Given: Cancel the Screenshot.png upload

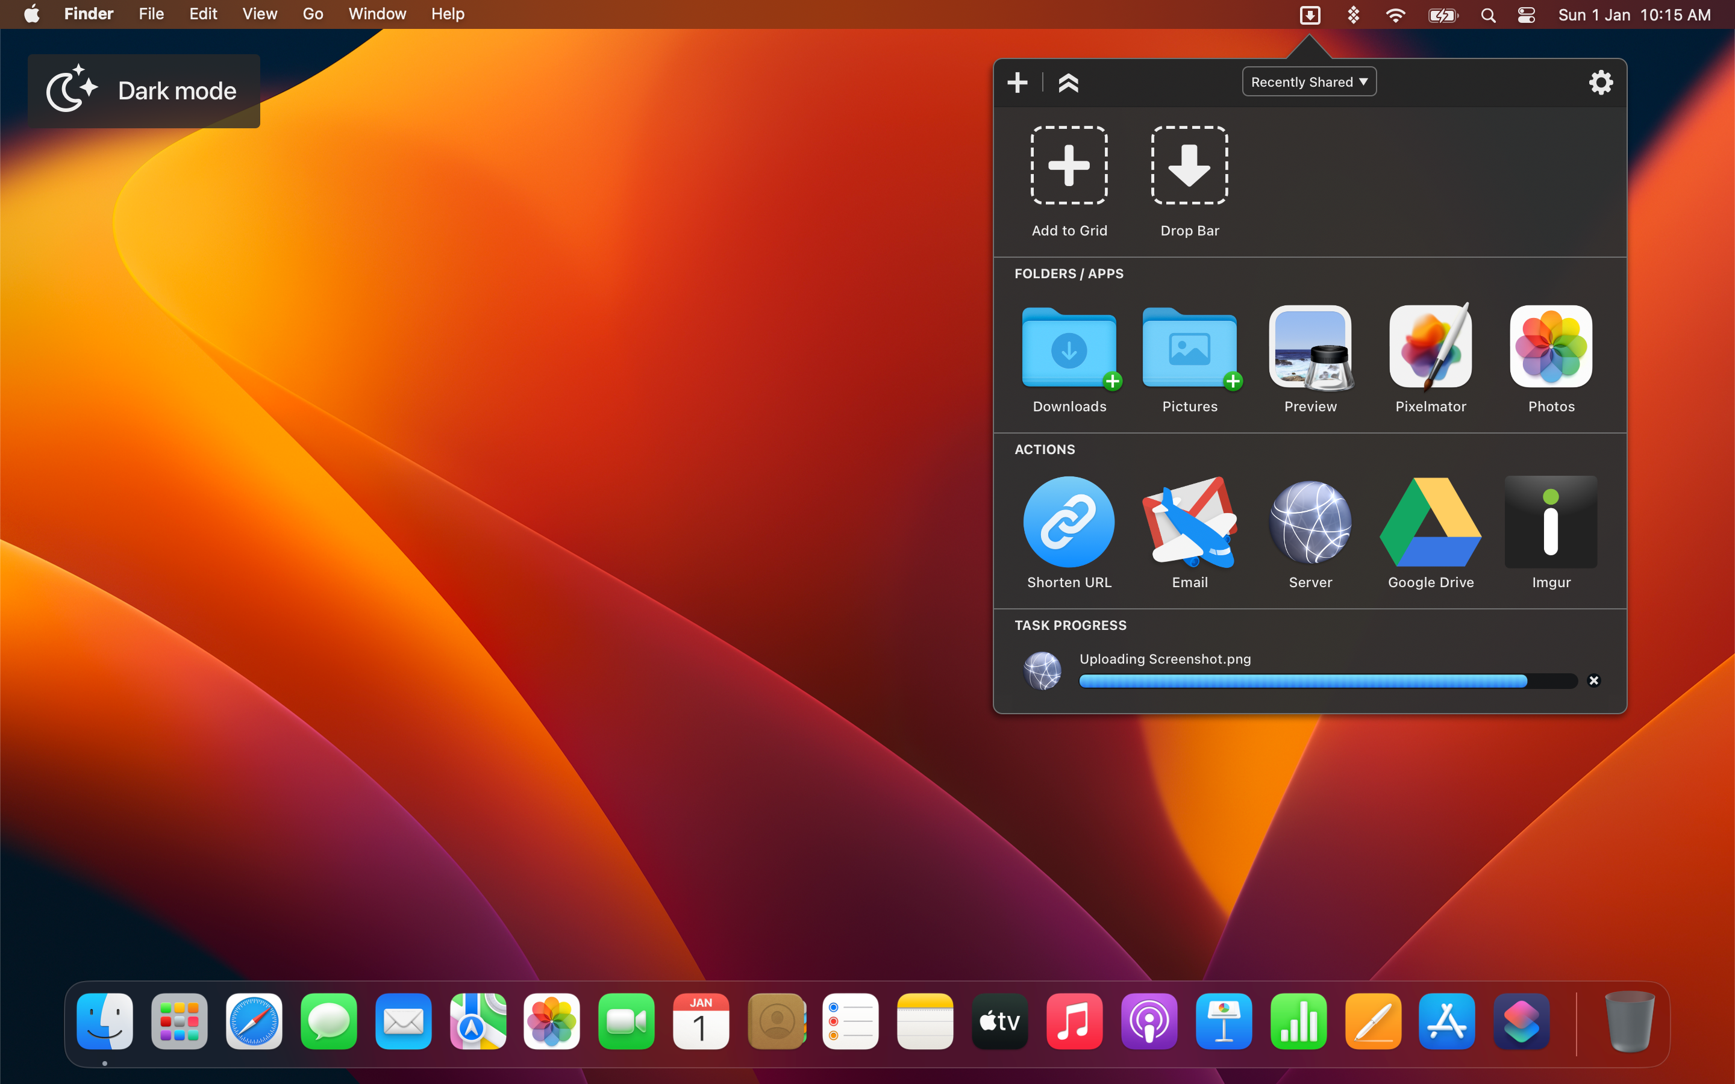Looking at the screenshot, I should (x=1595, y=681).
